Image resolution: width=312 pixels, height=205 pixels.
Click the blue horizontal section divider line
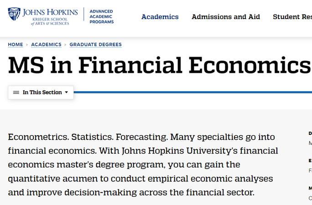[193, 92]
